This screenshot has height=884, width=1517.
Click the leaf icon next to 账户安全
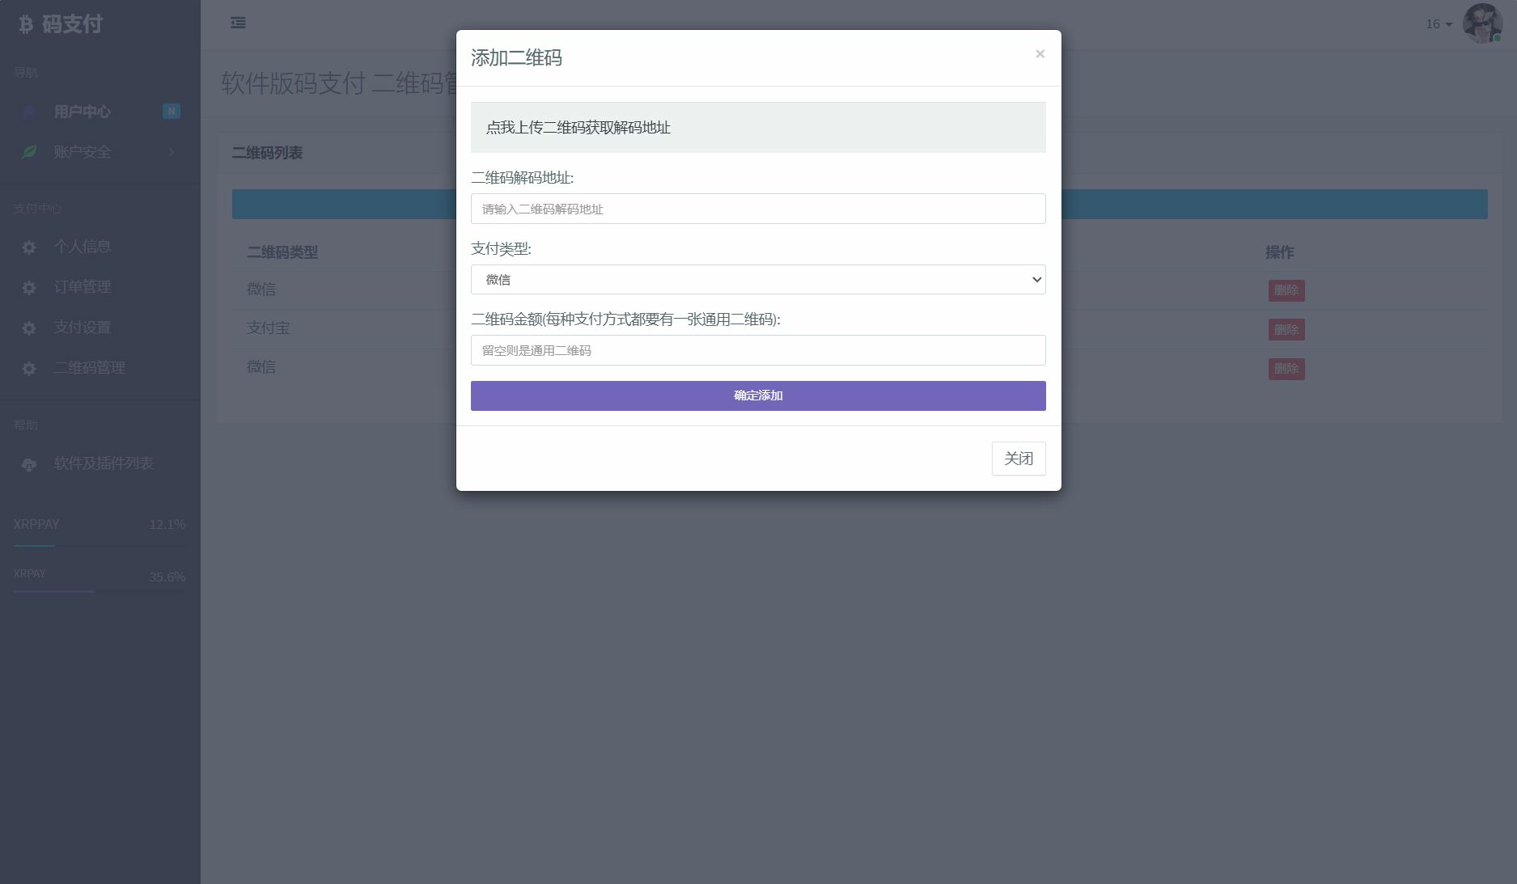[29, 152]
